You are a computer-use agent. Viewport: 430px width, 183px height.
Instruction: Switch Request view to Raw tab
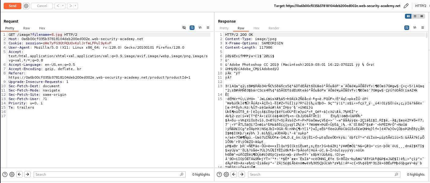point(27,28)
